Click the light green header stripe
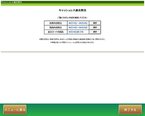 72,4
